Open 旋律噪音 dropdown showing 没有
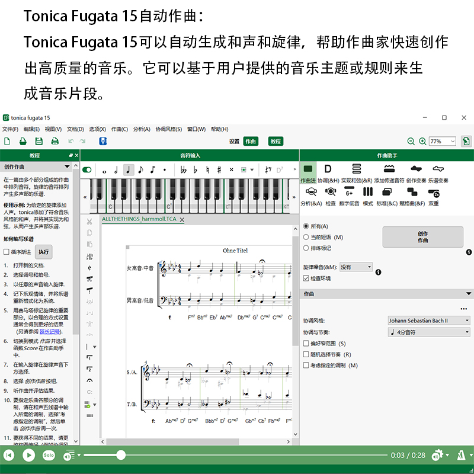Image resolution: width=474 pixels, height=474 pixels. click(x=356, y=267)
